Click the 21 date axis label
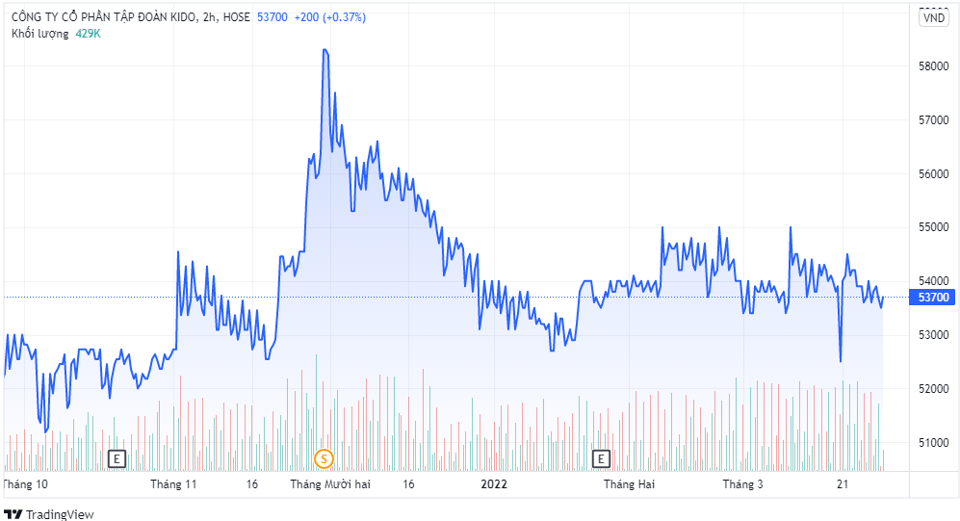 (843, 484)
